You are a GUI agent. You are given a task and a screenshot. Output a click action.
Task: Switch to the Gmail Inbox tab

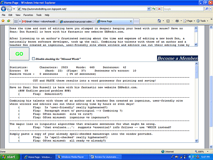(40, 22)
